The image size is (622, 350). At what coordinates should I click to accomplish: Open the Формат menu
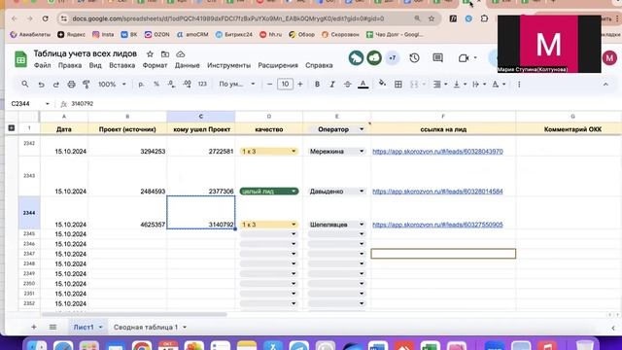click(155, 65)
